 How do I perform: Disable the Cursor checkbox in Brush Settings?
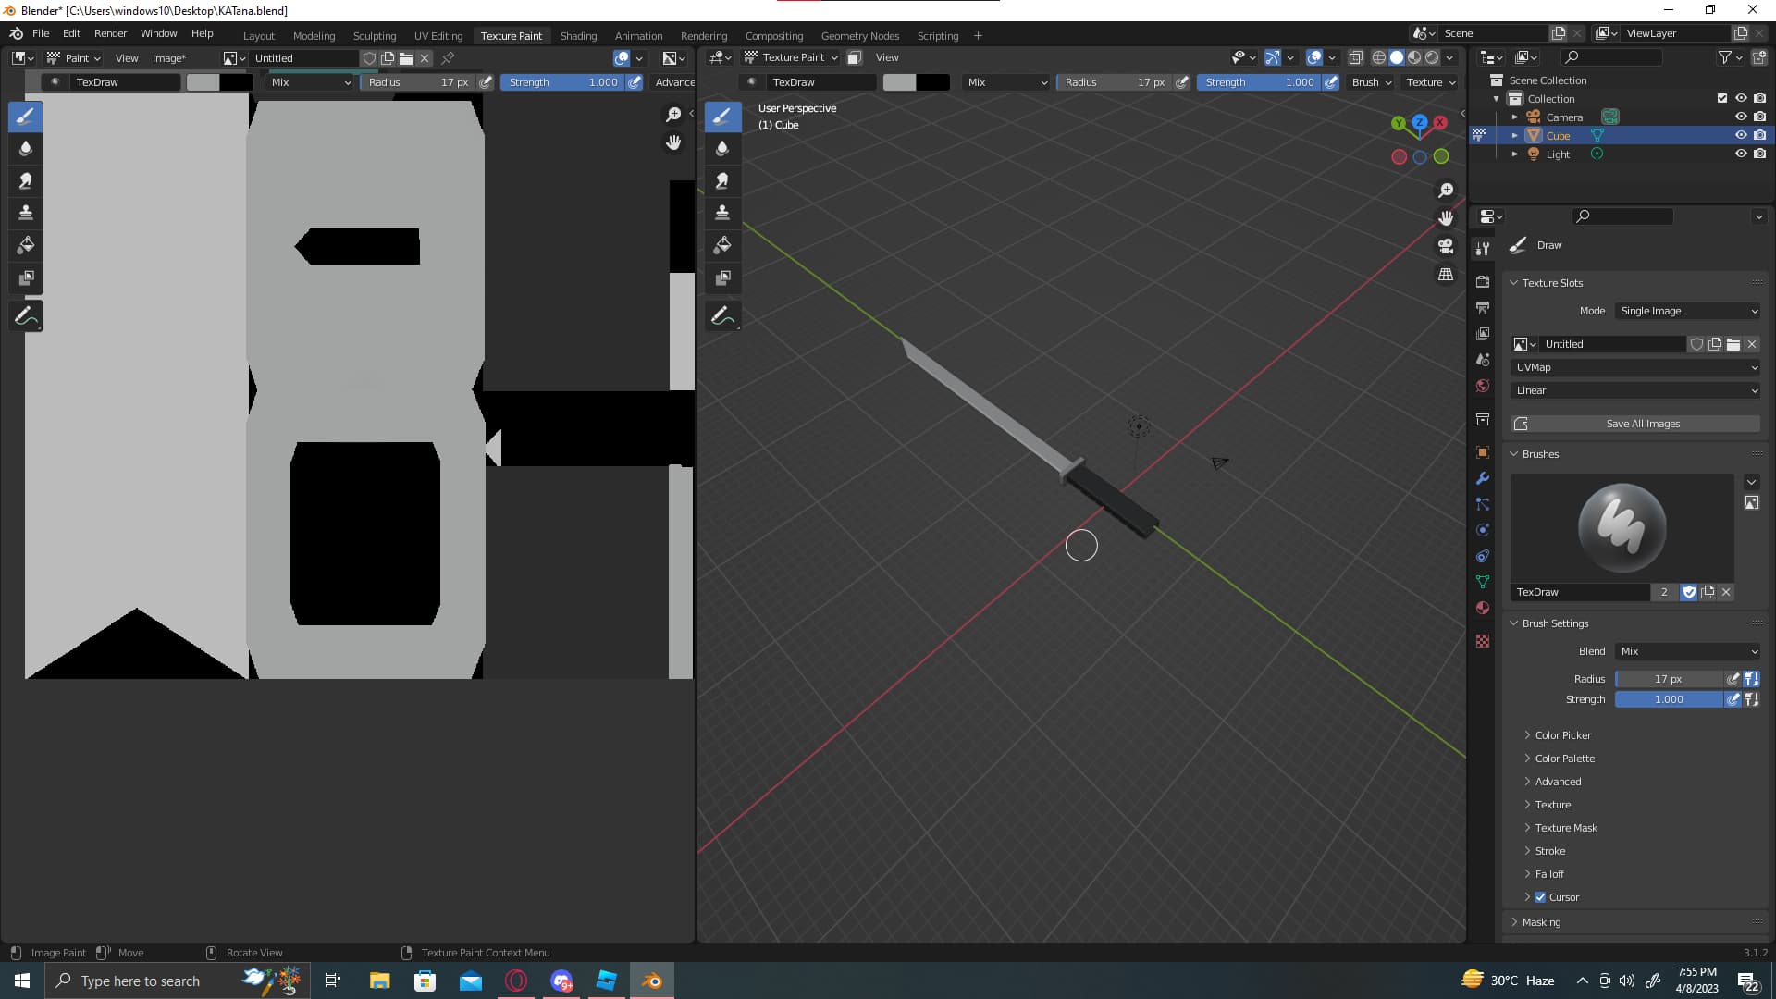pos(1540,897)
